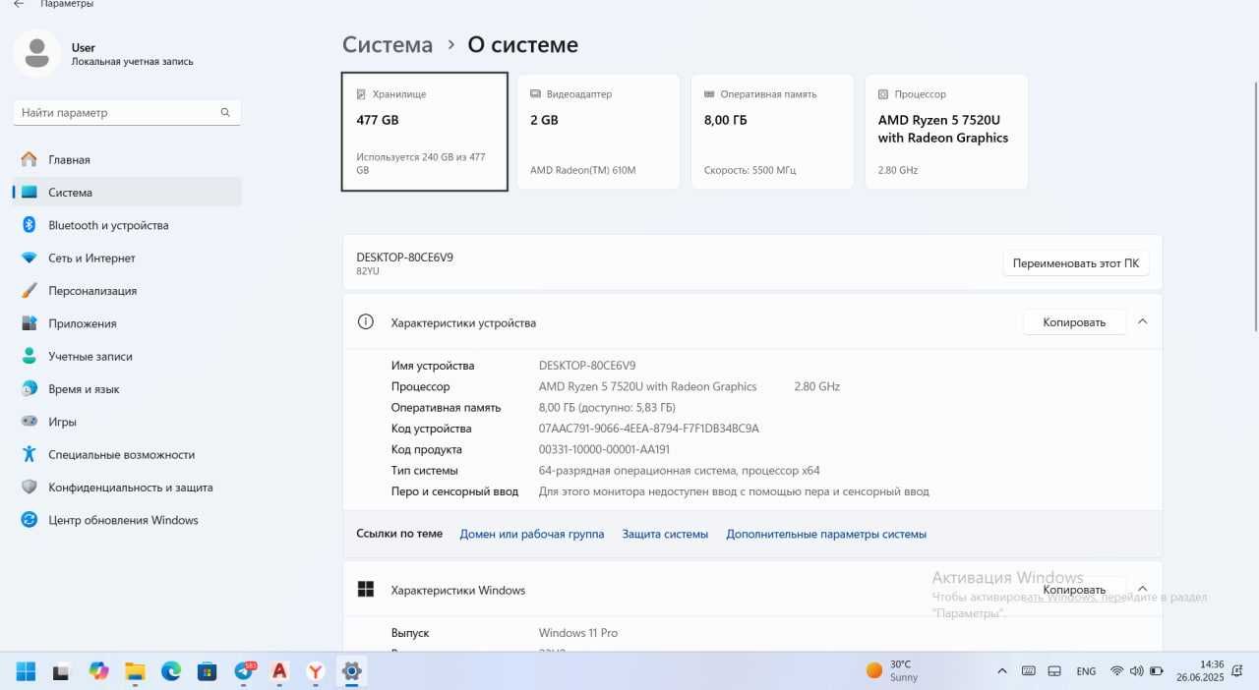This screenshot has height=690, width=1259.
Task: Open the Главная home section
Action: click(127, 159)
